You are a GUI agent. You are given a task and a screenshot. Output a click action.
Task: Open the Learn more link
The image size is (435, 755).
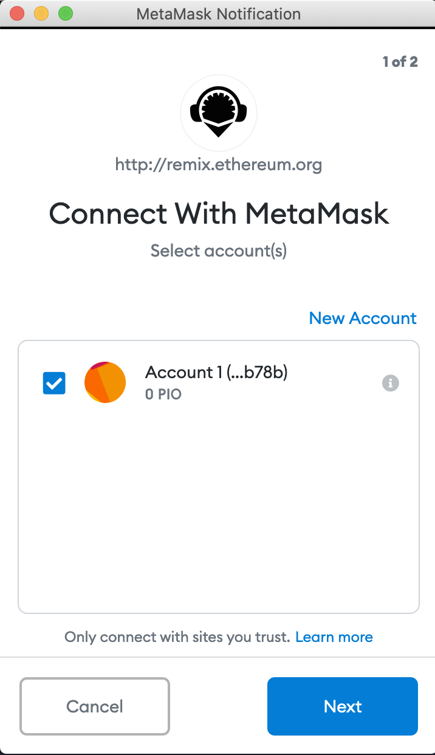pos(334,637)
